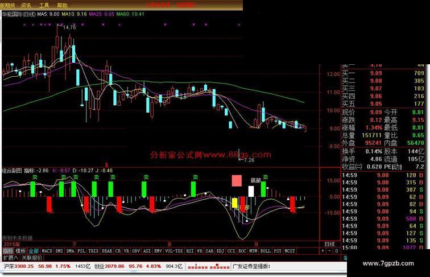
Task: Click the 日线 period label
Action: pos(330,244)
